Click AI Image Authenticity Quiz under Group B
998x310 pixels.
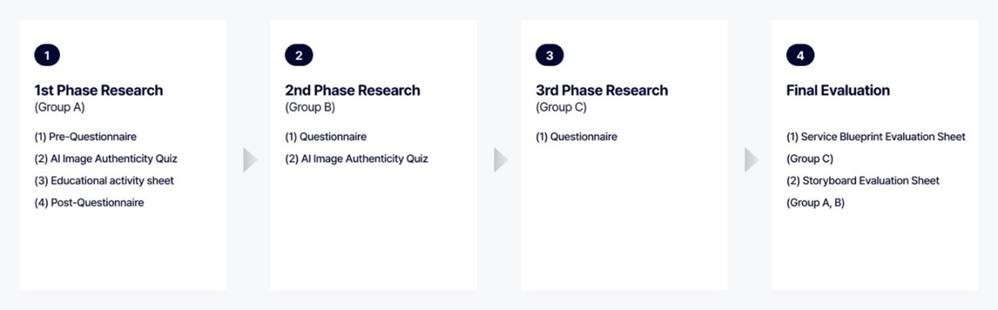(356, 159)
